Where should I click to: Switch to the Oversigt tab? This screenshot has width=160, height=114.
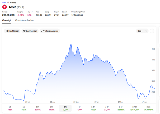(6, 20)
